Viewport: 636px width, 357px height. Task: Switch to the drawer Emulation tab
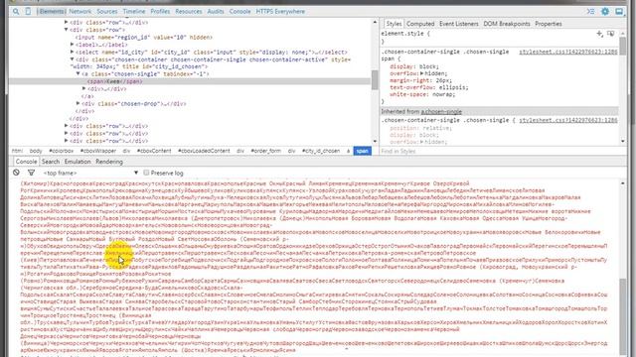[78, 162]
